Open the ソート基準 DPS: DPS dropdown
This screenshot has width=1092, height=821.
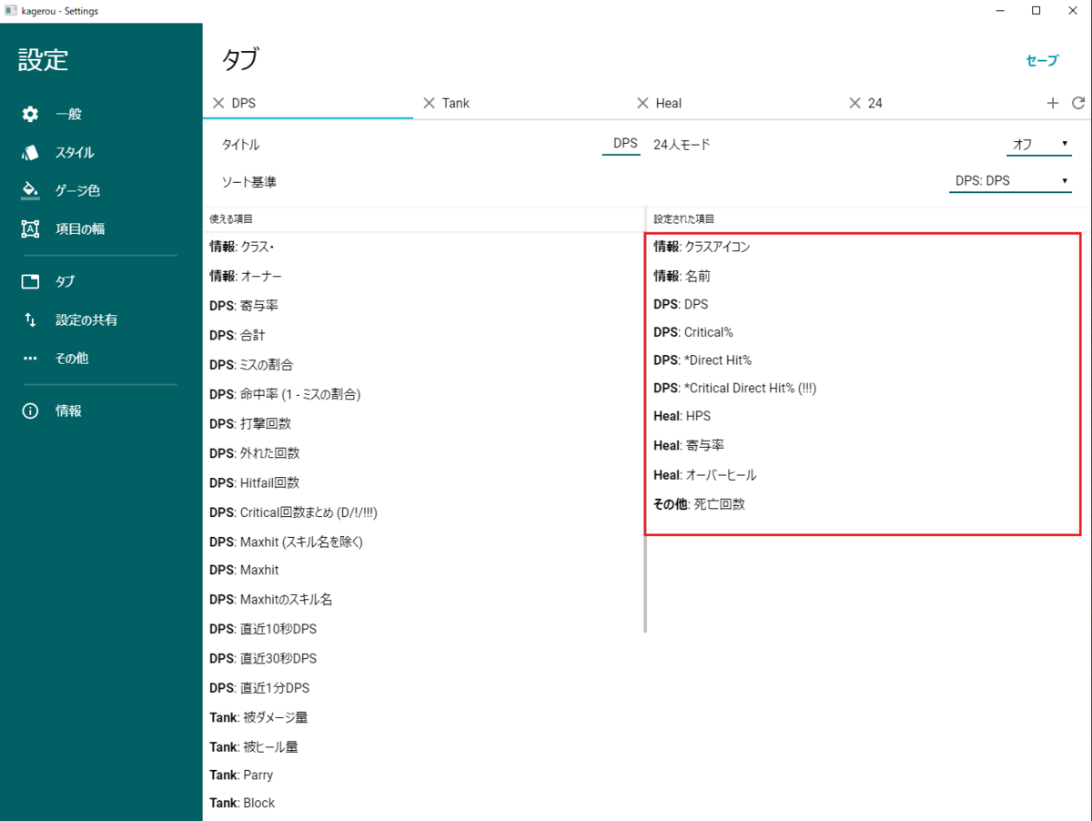pos(1010,180)
